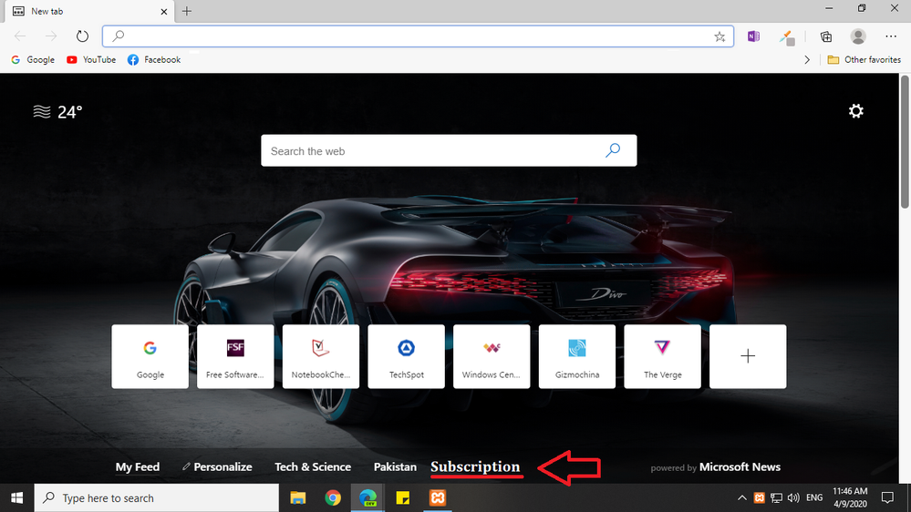The image size is (911, 512).
Task: Show hidden system tray icons
Action: (742, 498)
